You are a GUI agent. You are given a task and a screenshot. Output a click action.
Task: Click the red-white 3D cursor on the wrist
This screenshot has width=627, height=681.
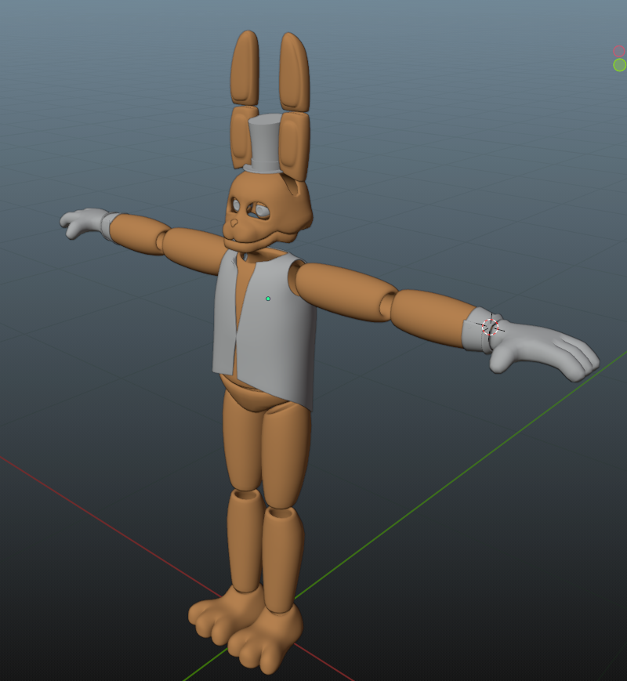tap(490, 327)
